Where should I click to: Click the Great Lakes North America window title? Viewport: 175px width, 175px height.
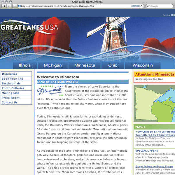(x=87, y=2)
